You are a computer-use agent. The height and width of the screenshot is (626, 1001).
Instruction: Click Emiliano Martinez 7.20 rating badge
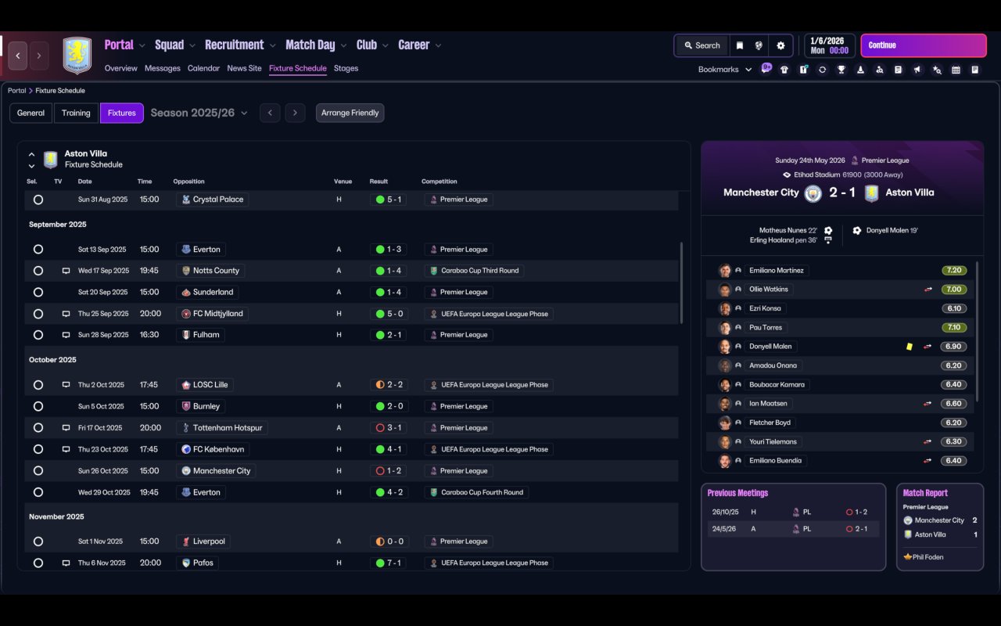pos(954,271)
